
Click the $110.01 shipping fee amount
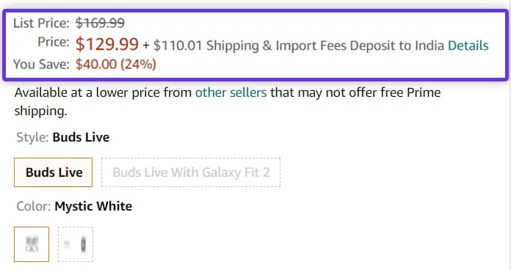click(x=178, y=45)
